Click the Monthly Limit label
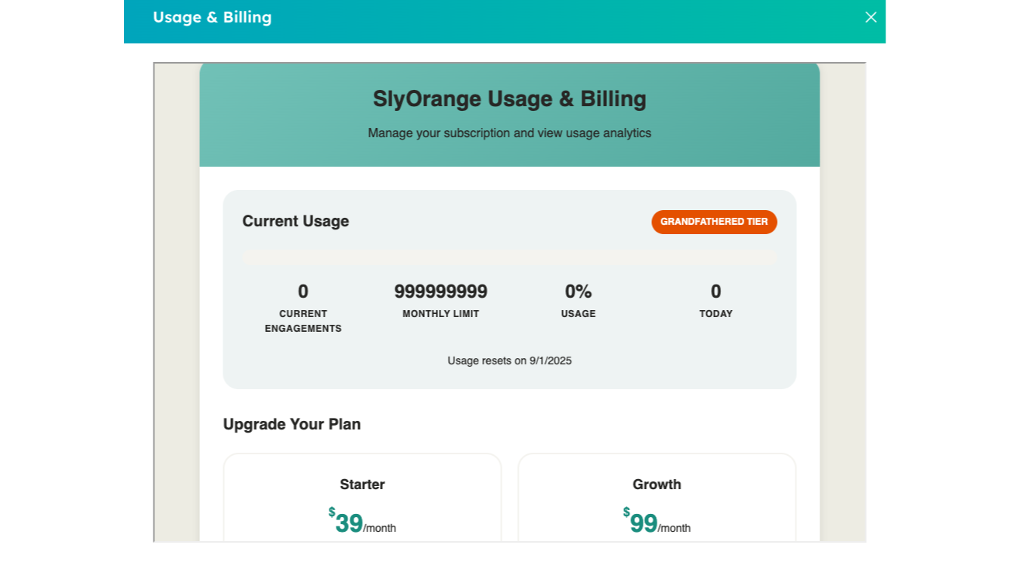This screenshot has height=576, width=1025. pyautogui.click(x=440, y=314)
